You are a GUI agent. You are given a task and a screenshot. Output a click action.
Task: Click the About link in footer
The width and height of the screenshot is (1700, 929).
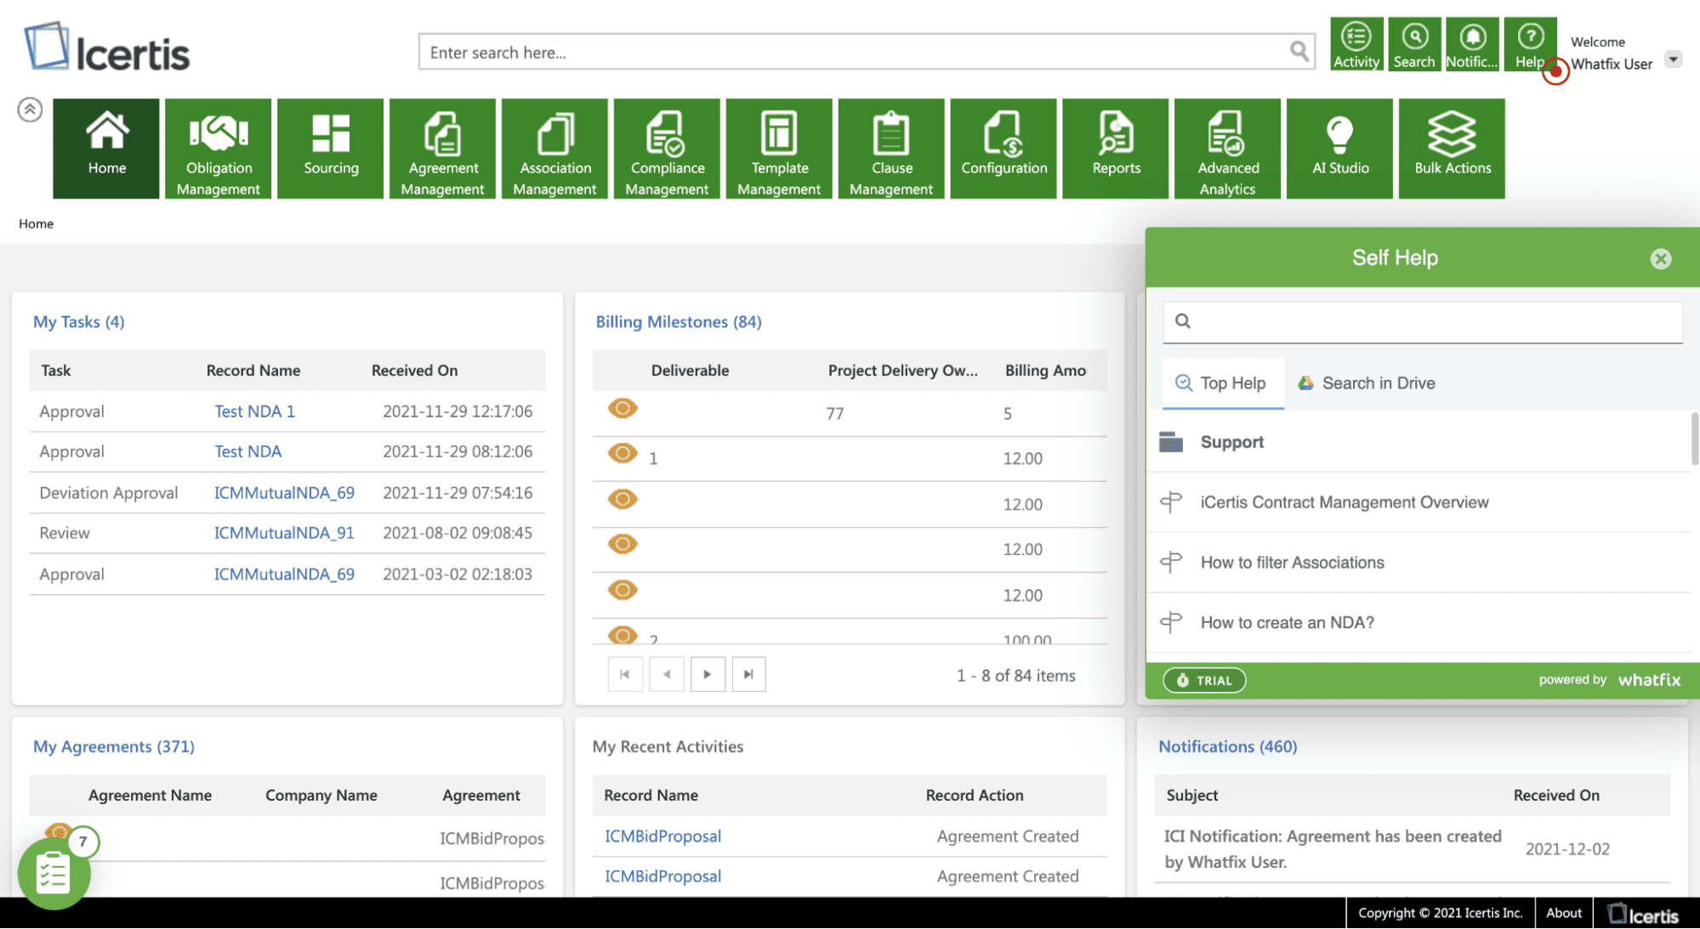coord(1564,913)
